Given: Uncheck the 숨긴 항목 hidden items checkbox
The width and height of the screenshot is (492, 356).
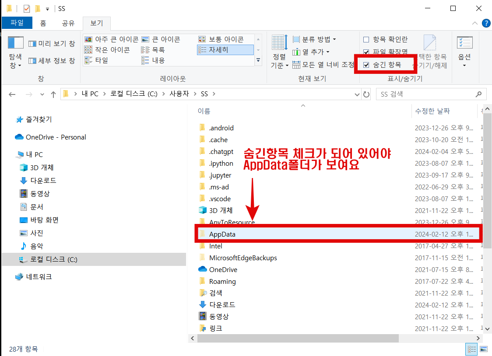Looking at the screenshot, I should click(366, 65).
